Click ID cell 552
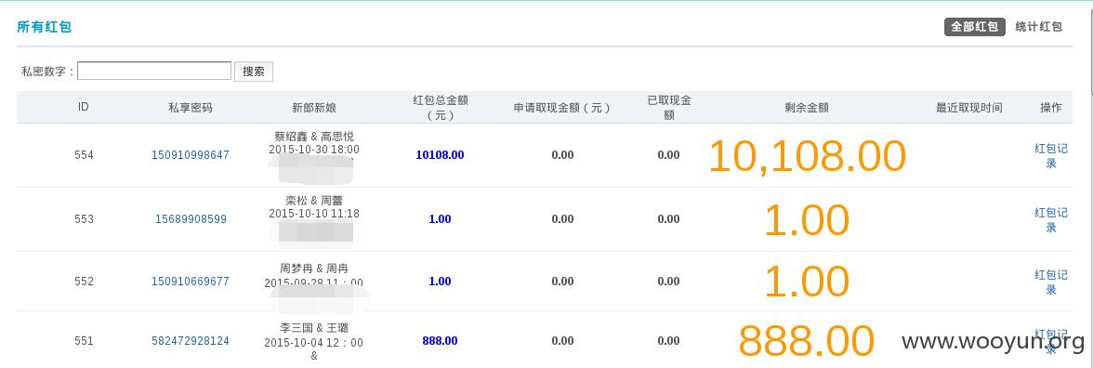The image size is (1093, 368). click(84, 282)
